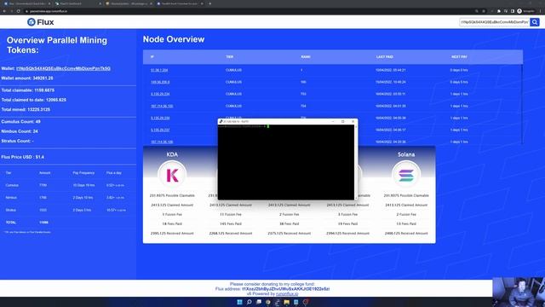Open the browser three-dot menu
This screenshot has height=307, width=545.
coord(541,11)
